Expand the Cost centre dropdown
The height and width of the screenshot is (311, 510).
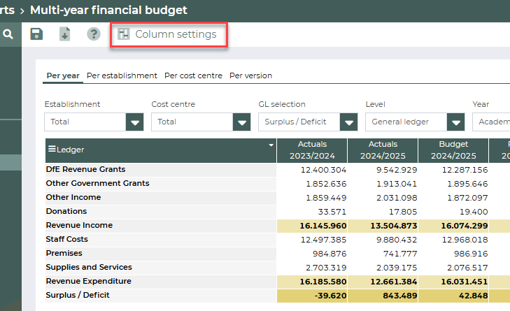[242, 122]
